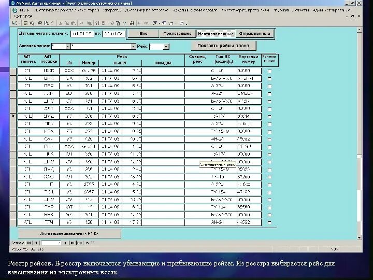Tick the checkbox for ВНК flight 202
Screen dimensions: 373x280
point(269,79)
